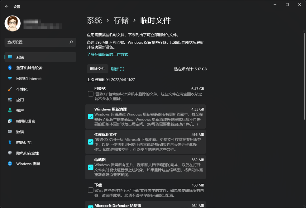
Task: Open 了解存储保留的工作方式 link
Action: tap(108, 54)
